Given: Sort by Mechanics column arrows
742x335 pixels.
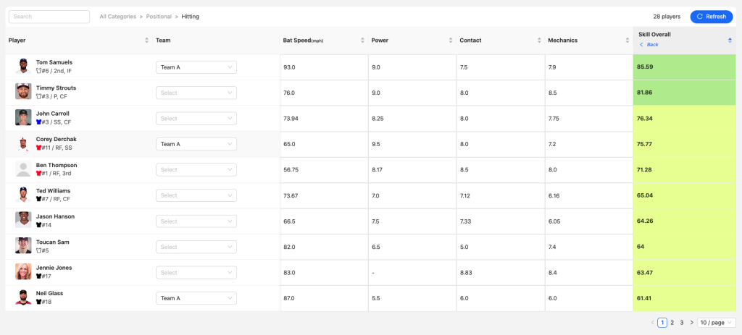Looking at the screenshot, I should (628, 41).
